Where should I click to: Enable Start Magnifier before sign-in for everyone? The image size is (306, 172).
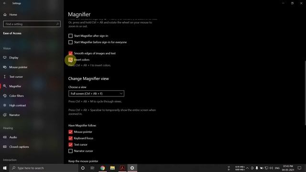coord(70,42)
